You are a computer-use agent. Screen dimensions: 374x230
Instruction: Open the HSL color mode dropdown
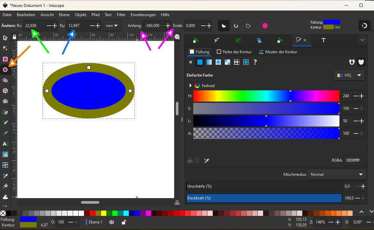[x=349, y=75]
